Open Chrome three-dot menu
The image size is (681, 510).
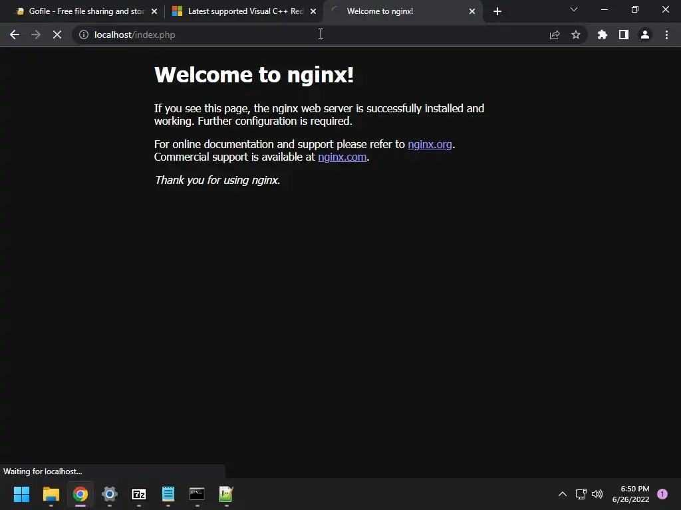point(666,35)
